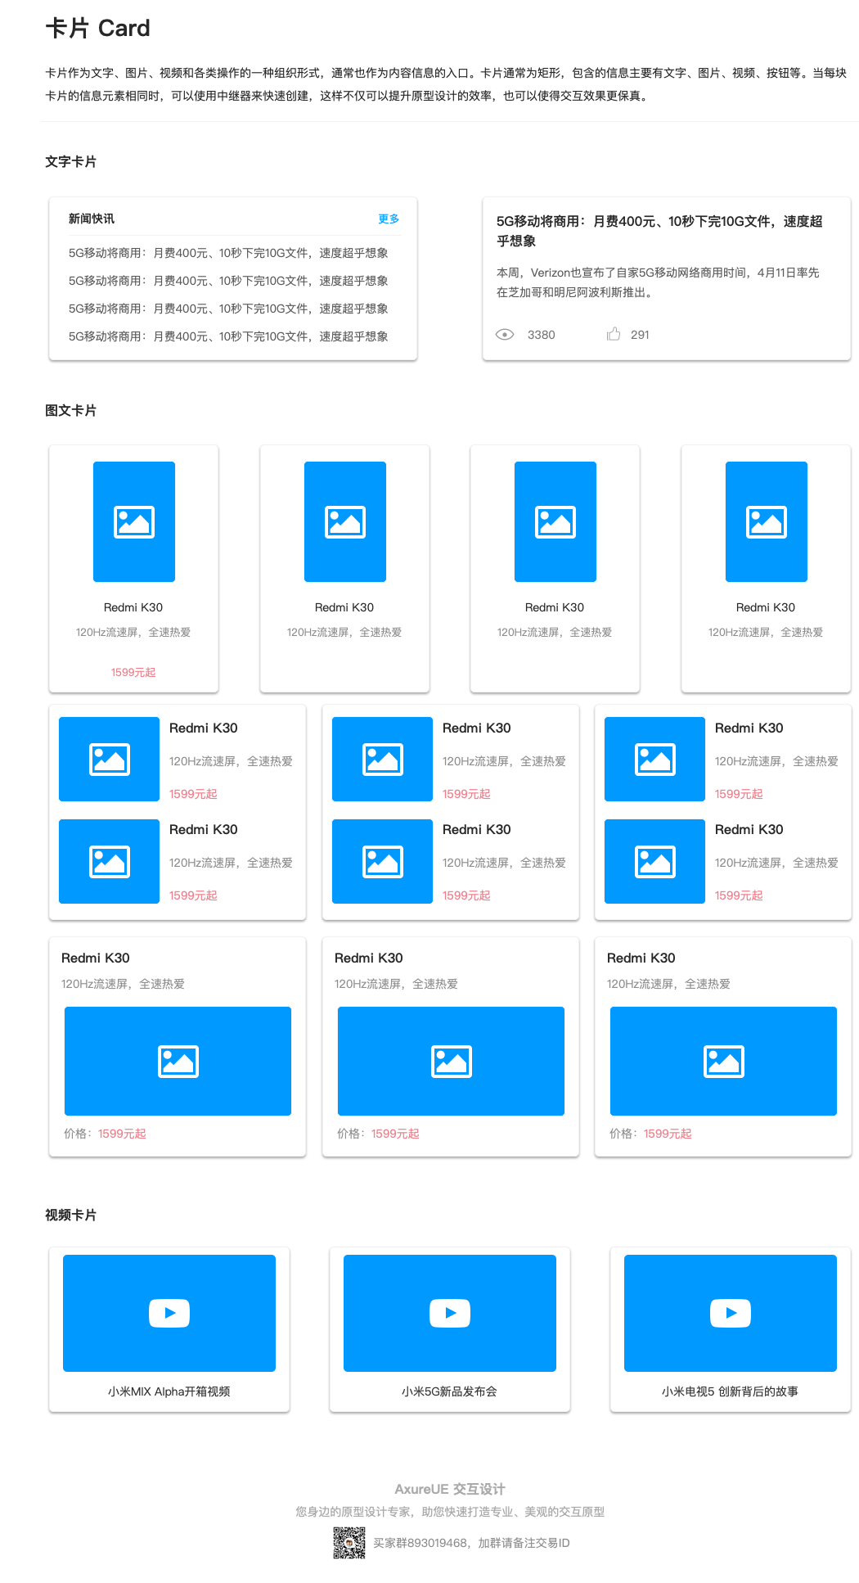Click the 新闻快讯 card heading
The width and height of the screenshot is (859, 1583).
pos(92,219)
